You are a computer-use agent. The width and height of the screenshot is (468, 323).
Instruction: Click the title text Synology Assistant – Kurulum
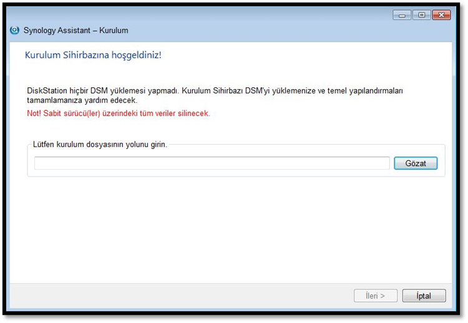point(76,30)
